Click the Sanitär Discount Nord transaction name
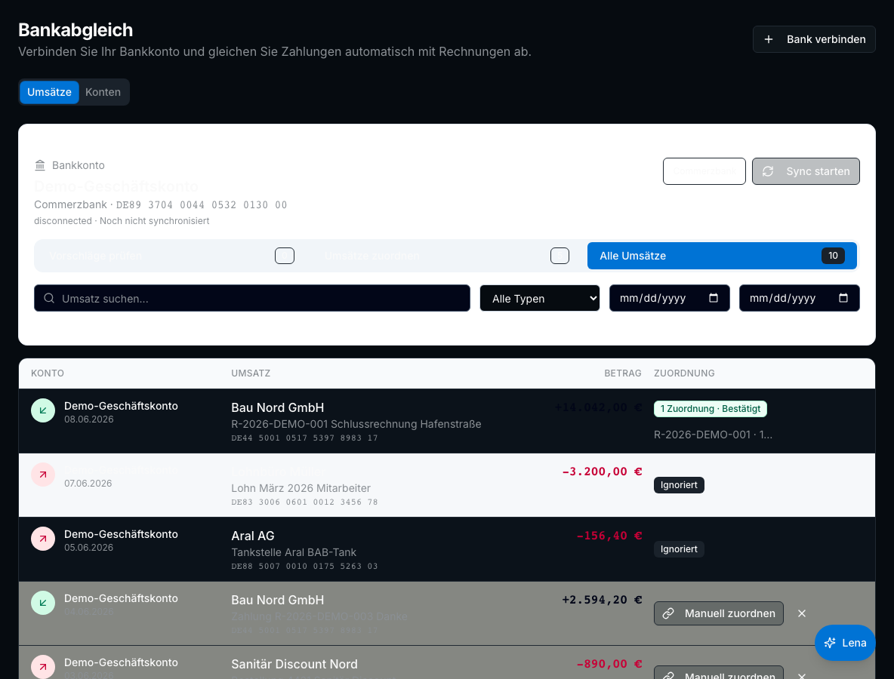Viewport: 894px width, 679px height. pos(294,664)
